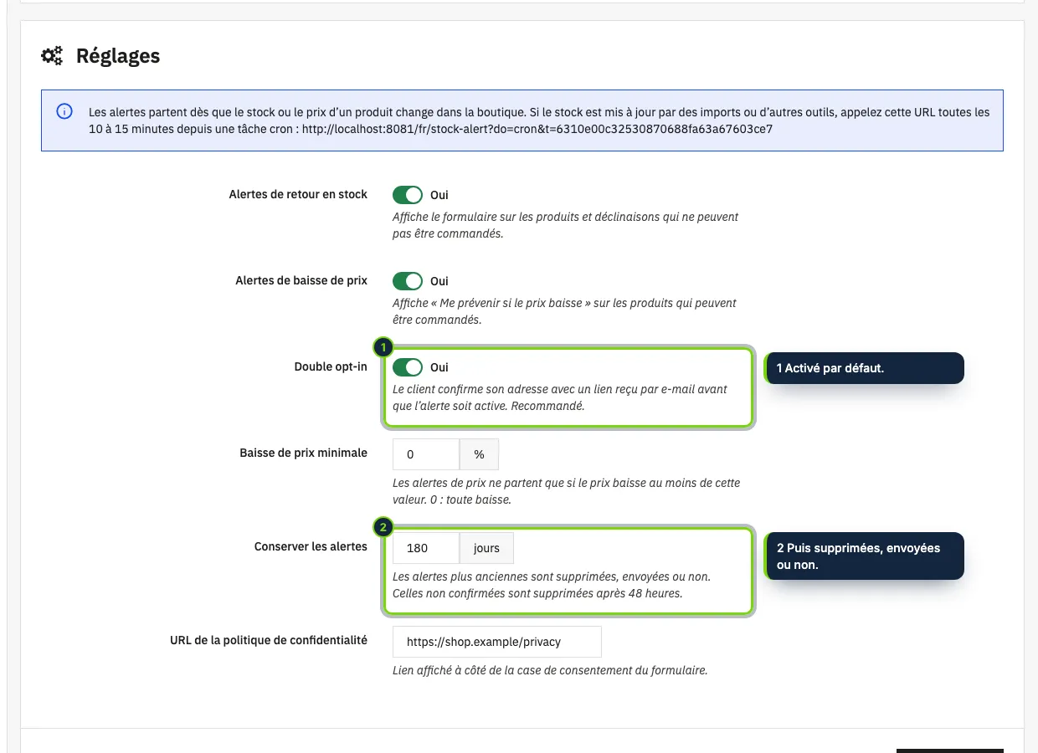Click the 'Alertes de retour en stock' label

tap(298, 194)
